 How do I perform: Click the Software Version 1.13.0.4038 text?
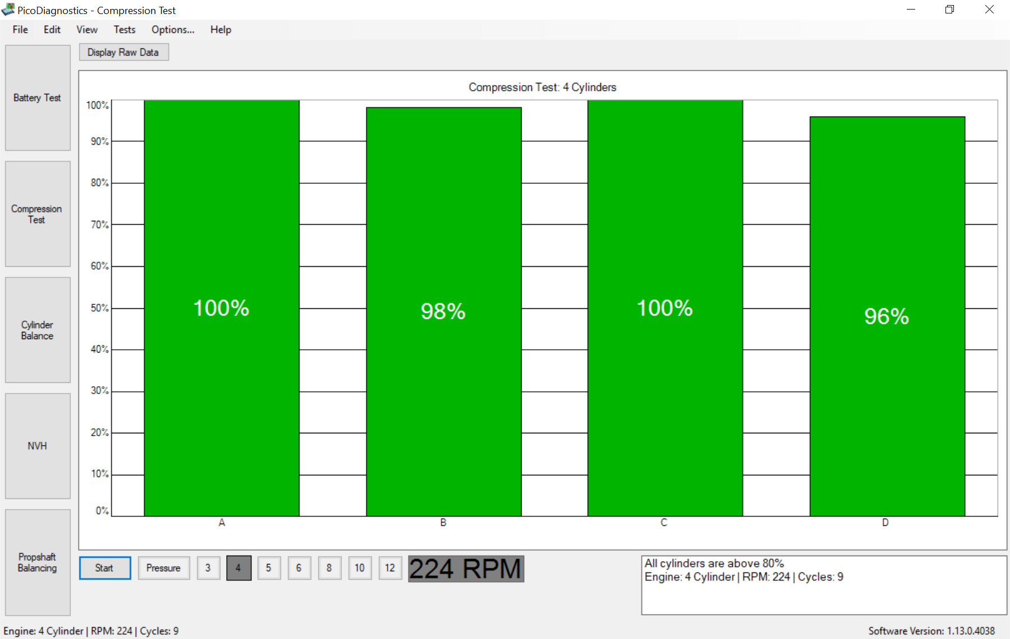931,631
